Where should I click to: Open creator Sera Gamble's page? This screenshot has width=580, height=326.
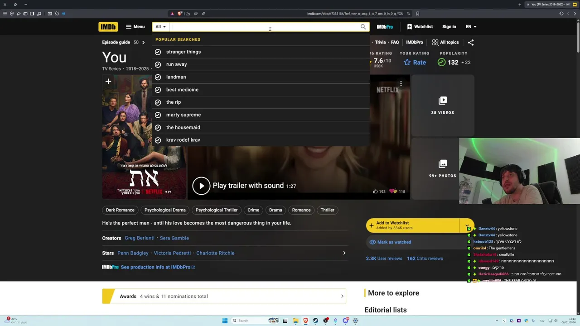174,238
